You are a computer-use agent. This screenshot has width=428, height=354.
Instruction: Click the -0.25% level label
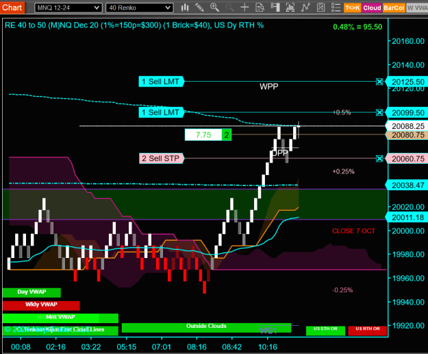(x=342, y=290)
